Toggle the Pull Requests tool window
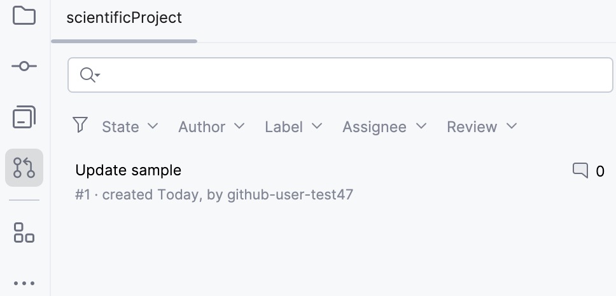This screenshot has height=296, width=616. (24, 168)
